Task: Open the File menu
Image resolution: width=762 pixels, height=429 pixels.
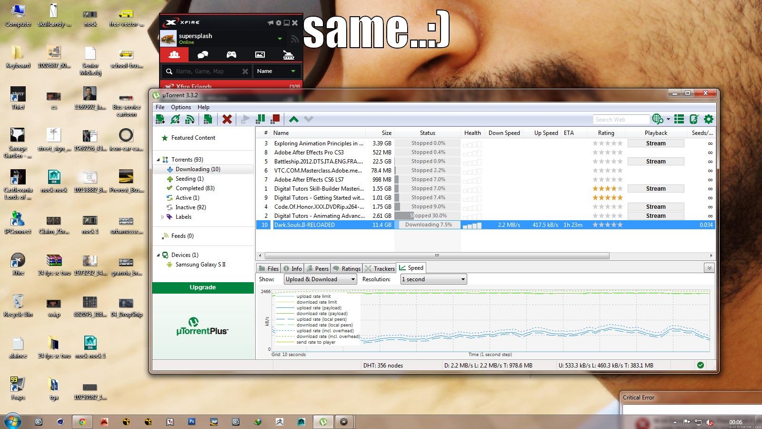Action: 160,107
